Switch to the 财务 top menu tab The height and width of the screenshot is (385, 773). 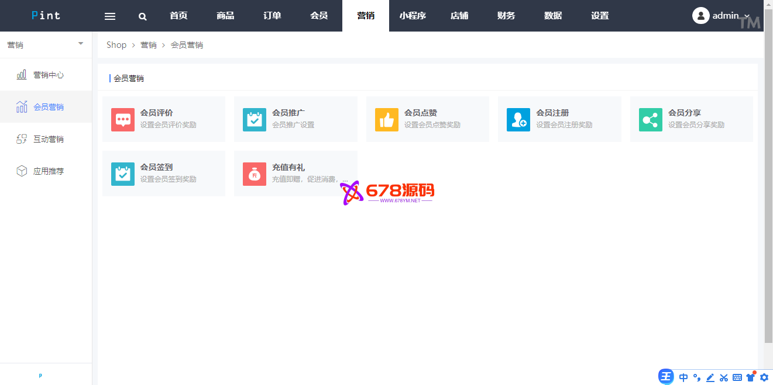coord(506,16)
